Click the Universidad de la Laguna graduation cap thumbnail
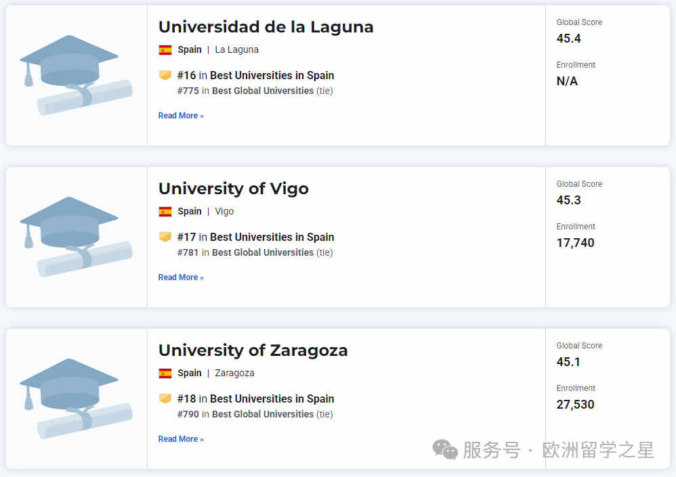Screen dimensions: 676x477 (76, 75)
